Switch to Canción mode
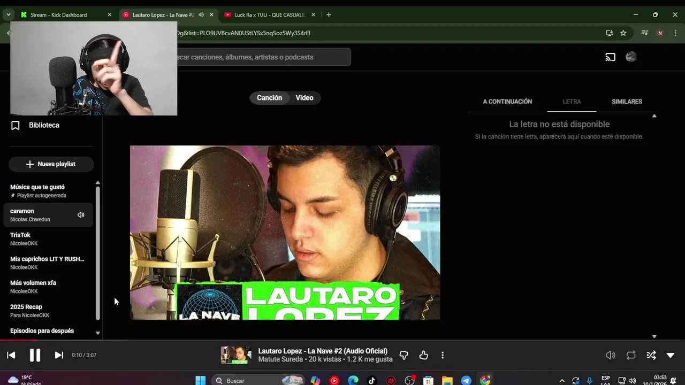The image size is (685, 385). tap(269, 98)
